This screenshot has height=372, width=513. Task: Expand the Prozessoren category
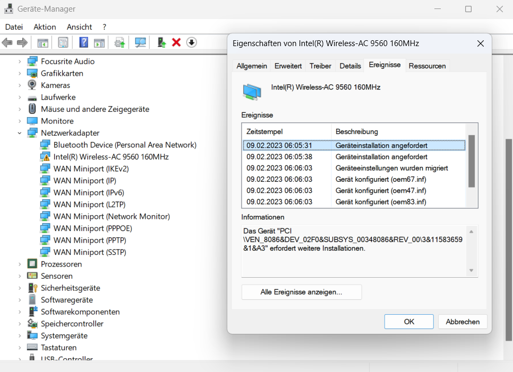pos(20,264)
